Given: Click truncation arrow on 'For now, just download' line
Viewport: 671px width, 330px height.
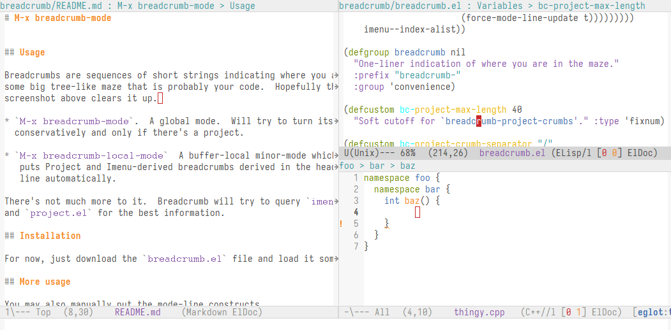Looking at the screenshot, I should point(335,259).
